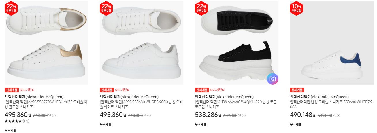The image size is (377, 133).
Task: Click the 22% coupon badge on all-white sneaker
Action: click(x=106, y=8)
